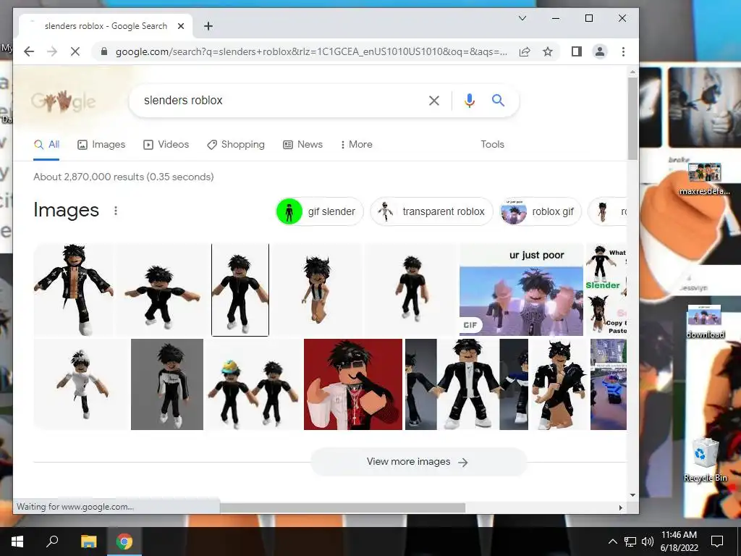Switch to the Shopping tab
Image resolution: width=741 pixels, height=556 pixels.
click(236, 145)
